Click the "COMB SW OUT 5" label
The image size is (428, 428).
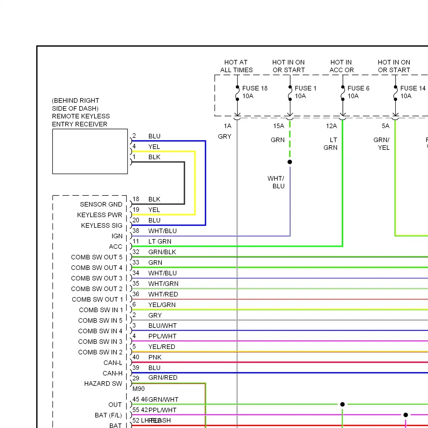tap(97, 257)
